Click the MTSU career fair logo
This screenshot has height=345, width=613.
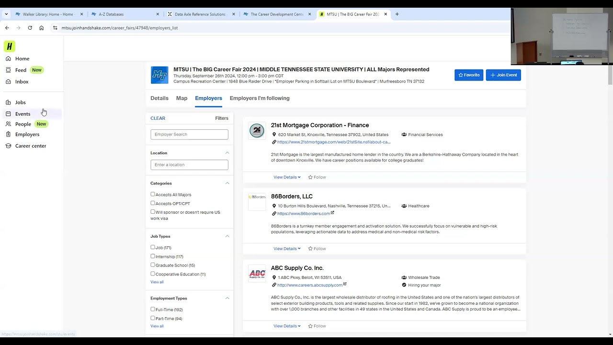tap(159, 75)
